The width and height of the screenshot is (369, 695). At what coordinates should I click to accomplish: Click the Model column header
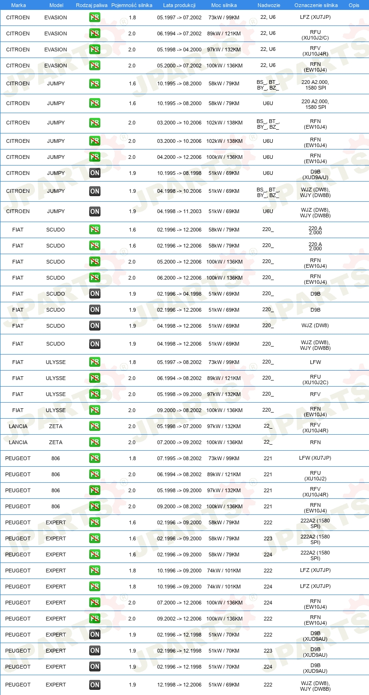[x=56, y=5]
